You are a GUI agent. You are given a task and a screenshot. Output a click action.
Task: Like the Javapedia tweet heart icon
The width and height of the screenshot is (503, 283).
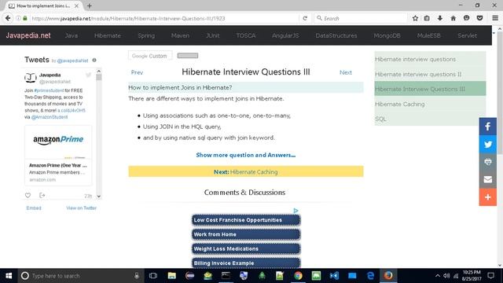(28, 195)
